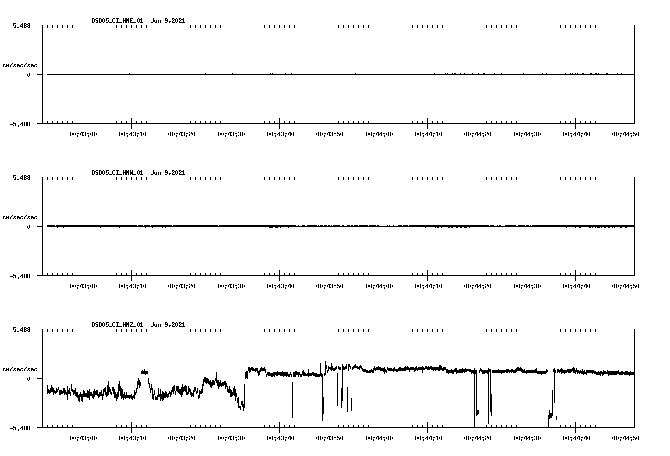The width and height of the screenshot is (670, 456).
Task: Click time label 00:43:20 under HNN plot
Action: tap(182, 286)
